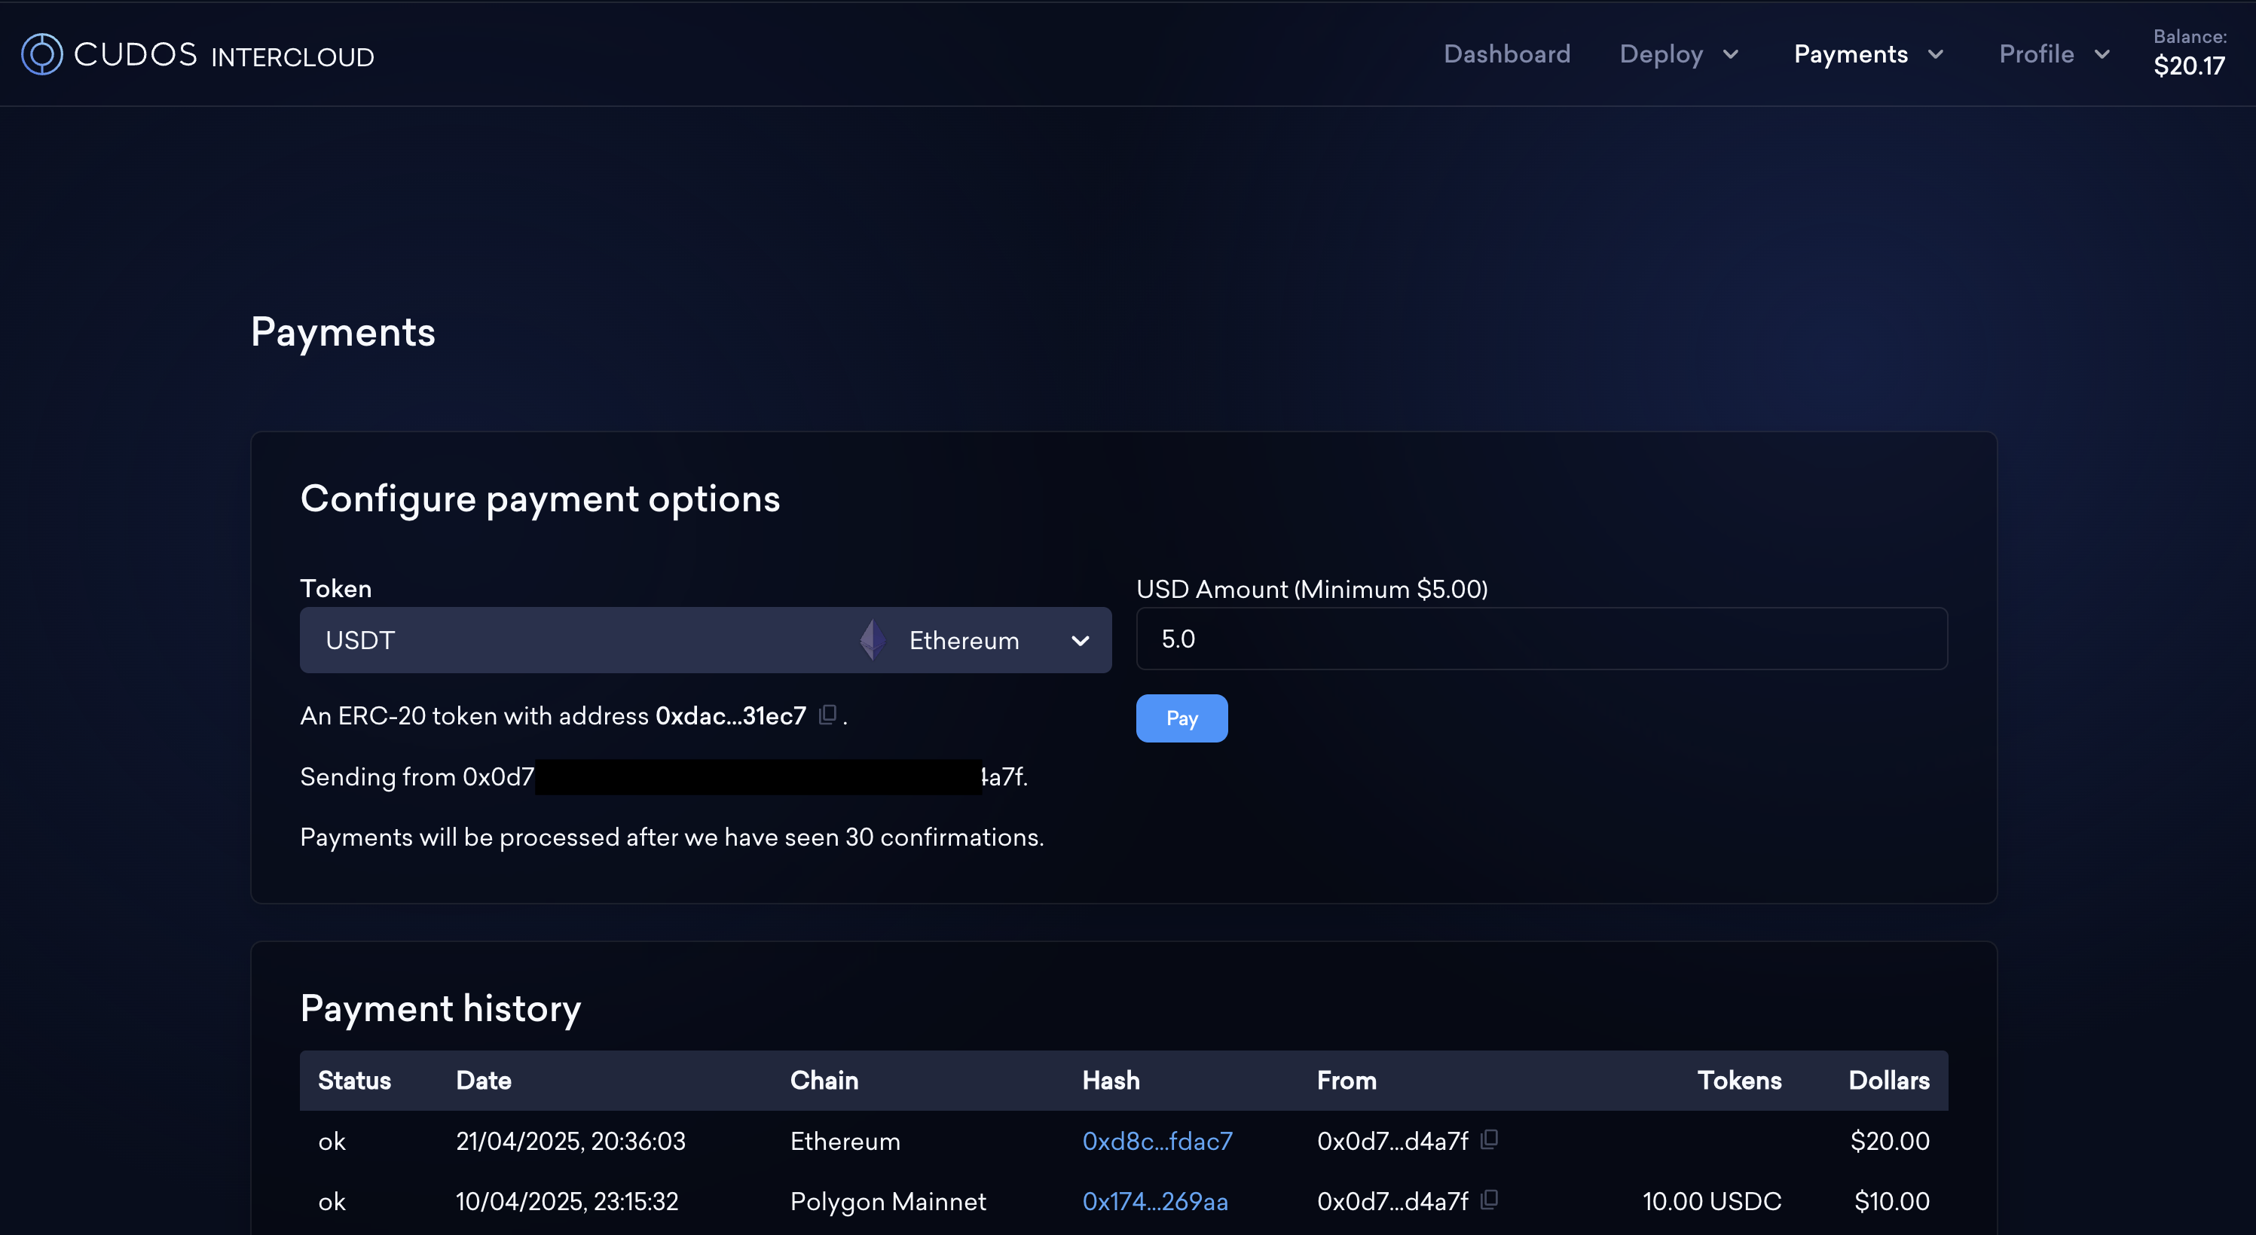The image size is (2256, 1235).
Task: Click the Ethereum chain cell in history
Action: (844, 1140)
